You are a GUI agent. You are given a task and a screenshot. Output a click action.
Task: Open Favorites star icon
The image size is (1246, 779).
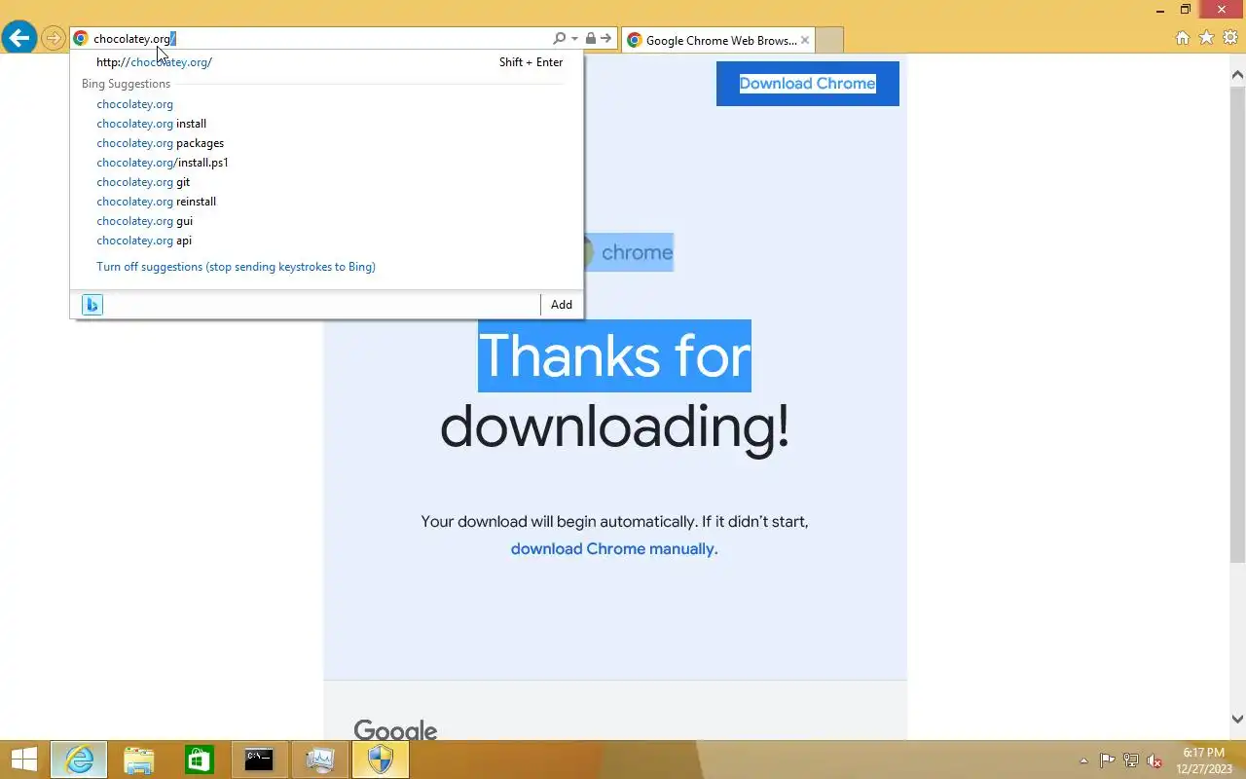[1206, 38]
